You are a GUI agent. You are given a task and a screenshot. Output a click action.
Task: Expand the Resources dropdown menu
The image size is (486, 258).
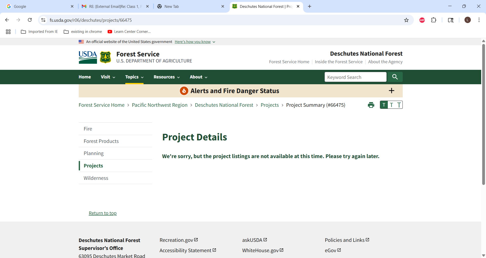point(167,77)
